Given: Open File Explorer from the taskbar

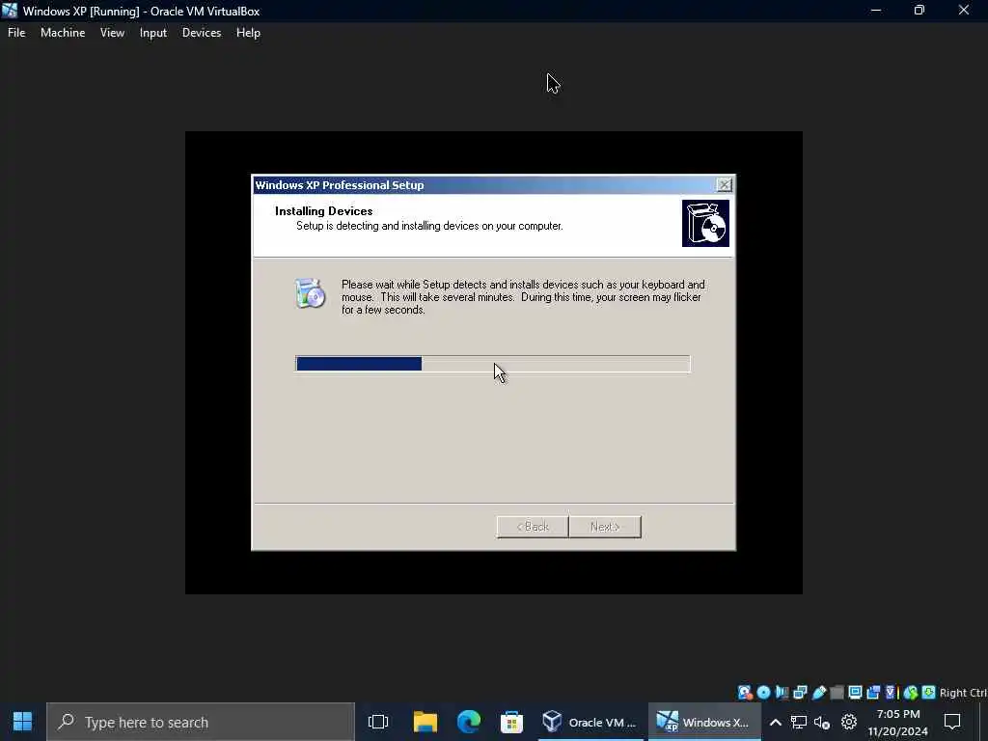Looking at the screenshot, I should click(425, 722).
